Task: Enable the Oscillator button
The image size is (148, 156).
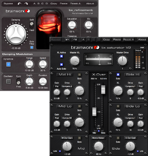Action: coord(8,82)
